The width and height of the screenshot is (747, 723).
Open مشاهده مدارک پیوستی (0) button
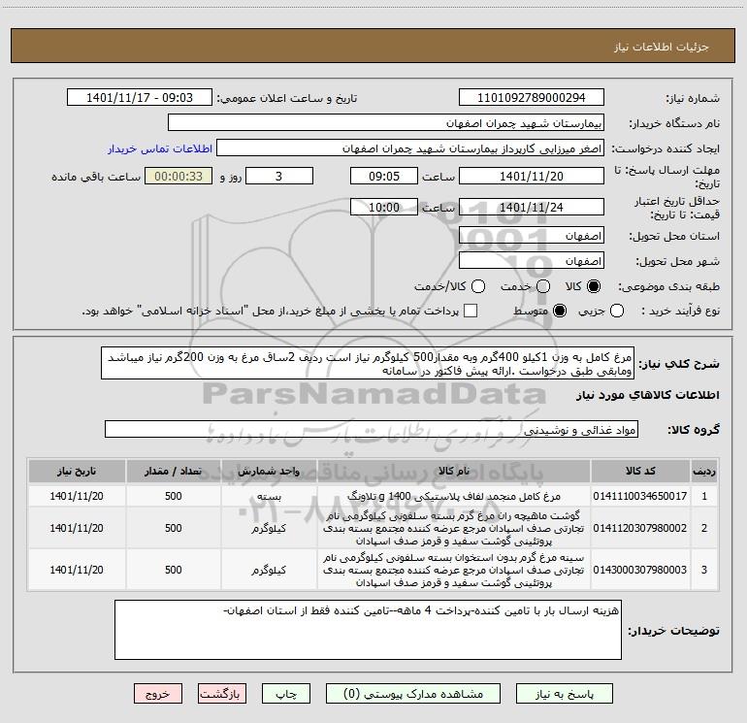(x=413, y=694)
